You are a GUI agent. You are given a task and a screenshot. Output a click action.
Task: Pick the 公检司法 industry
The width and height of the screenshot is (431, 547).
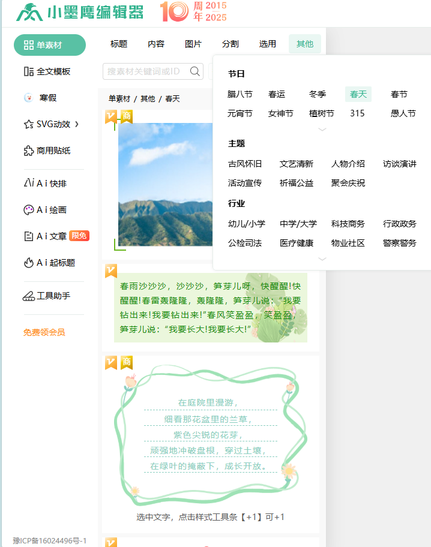coord(245,243)
